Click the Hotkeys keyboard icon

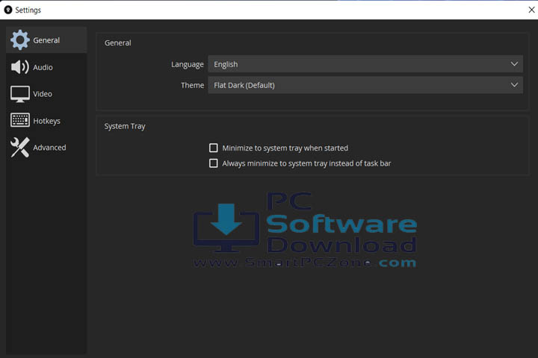click(x=20, y=120)
